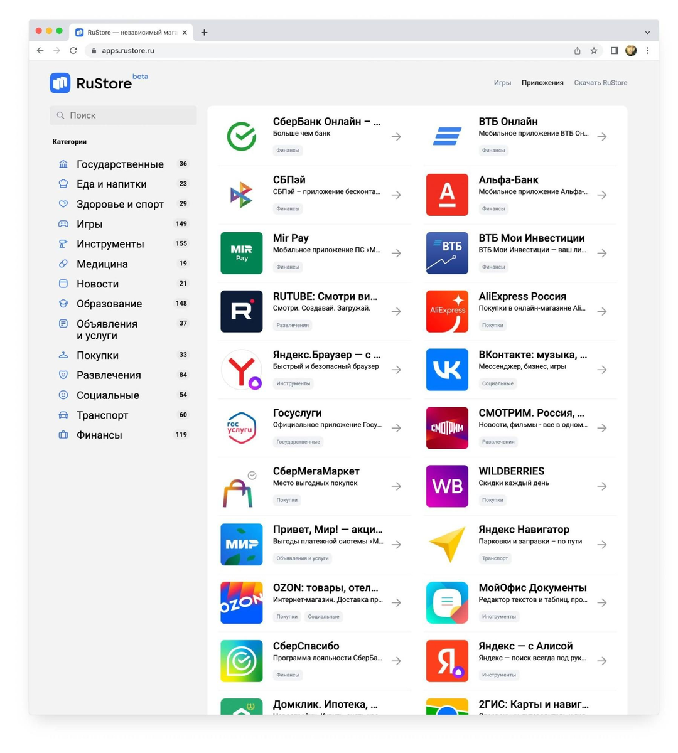Click the Транспорт tag under Яндекс Навигатор

[x=495, y=558]
